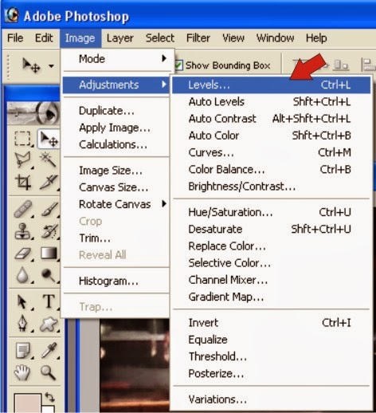Viewport: 376px width, 413px height.
Task: Open the tool preset picker arrow
Action: 51,66
